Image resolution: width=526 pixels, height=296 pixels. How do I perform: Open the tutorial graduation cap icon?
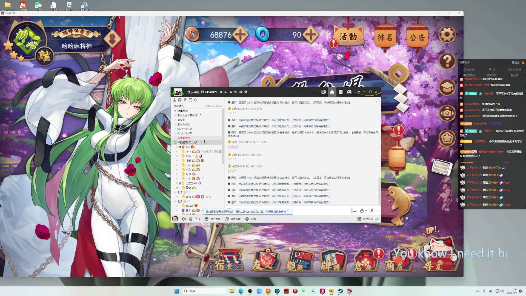pos(447,87)
